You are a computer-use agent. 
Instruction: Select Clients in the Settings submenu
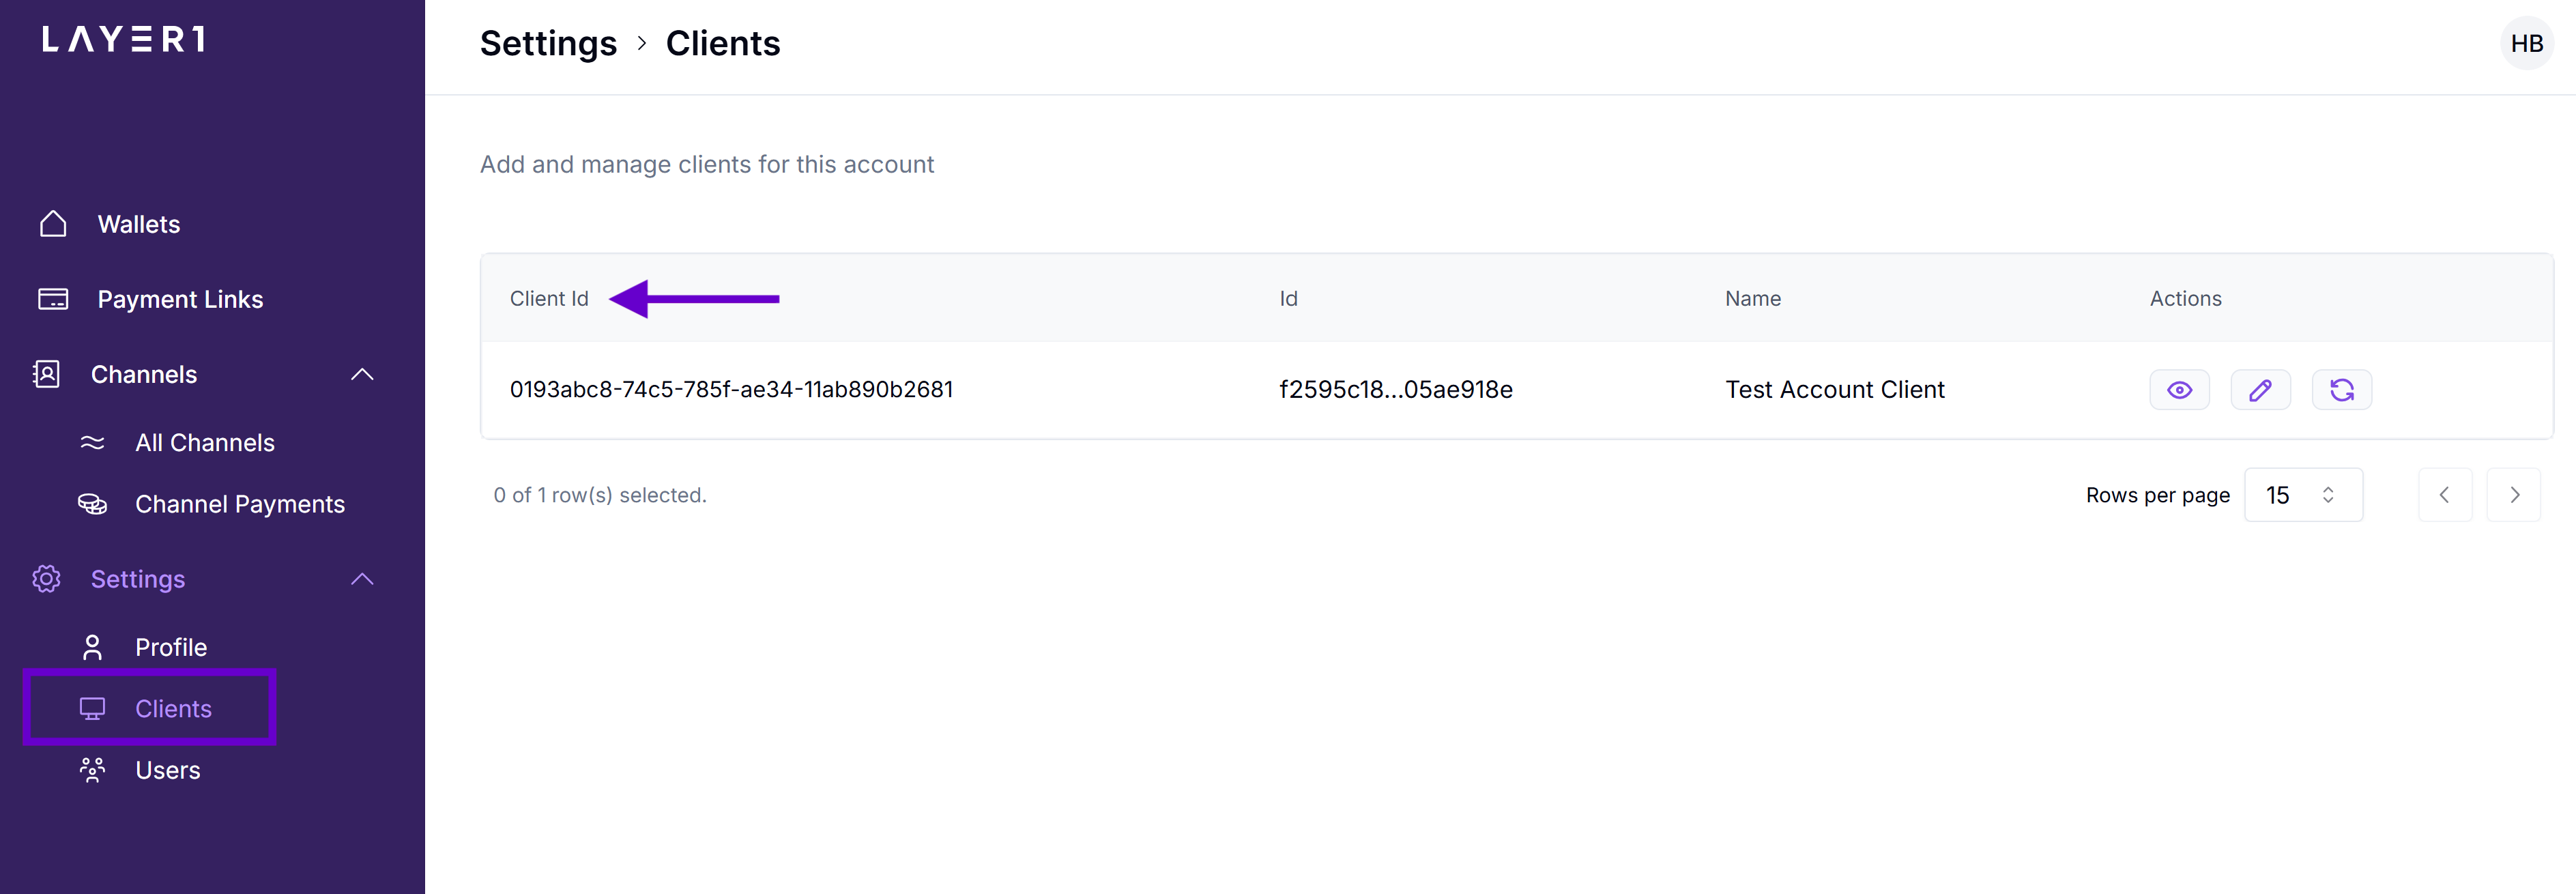pyautogui.click(x=173, y=708)
